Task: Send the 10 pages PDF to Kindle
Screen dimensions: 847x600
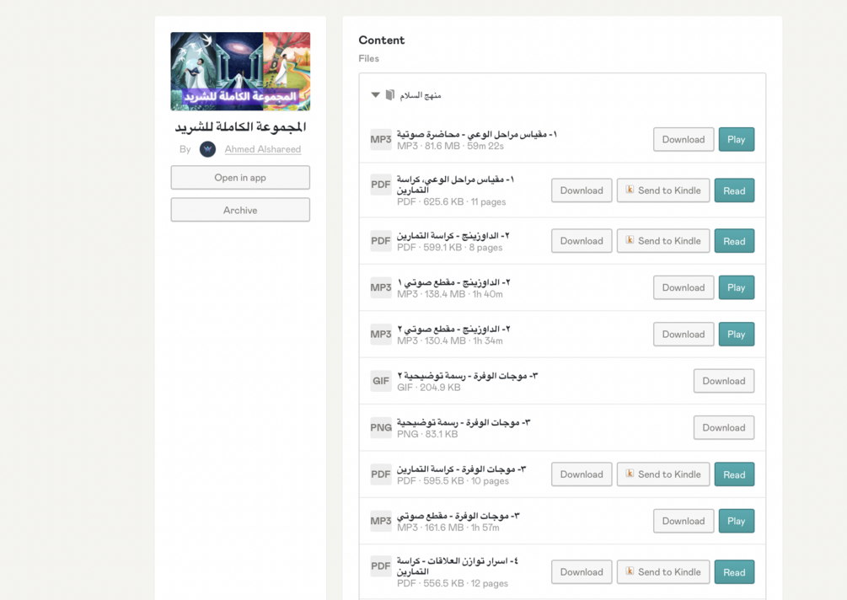Action: tap(663, 474)
